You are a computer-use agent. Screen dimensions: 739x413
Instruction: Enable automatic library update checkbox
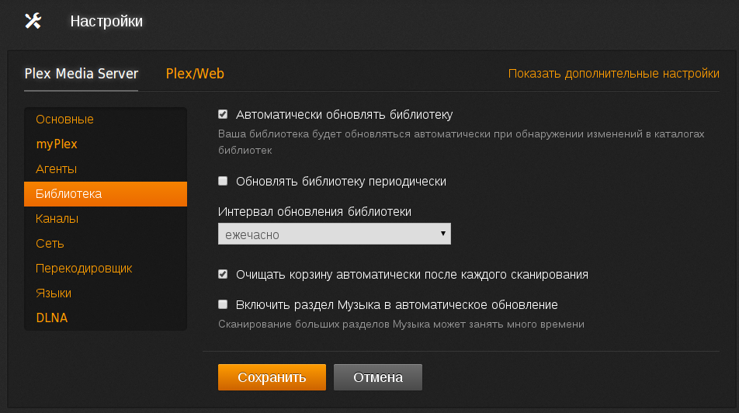(223, 114)
